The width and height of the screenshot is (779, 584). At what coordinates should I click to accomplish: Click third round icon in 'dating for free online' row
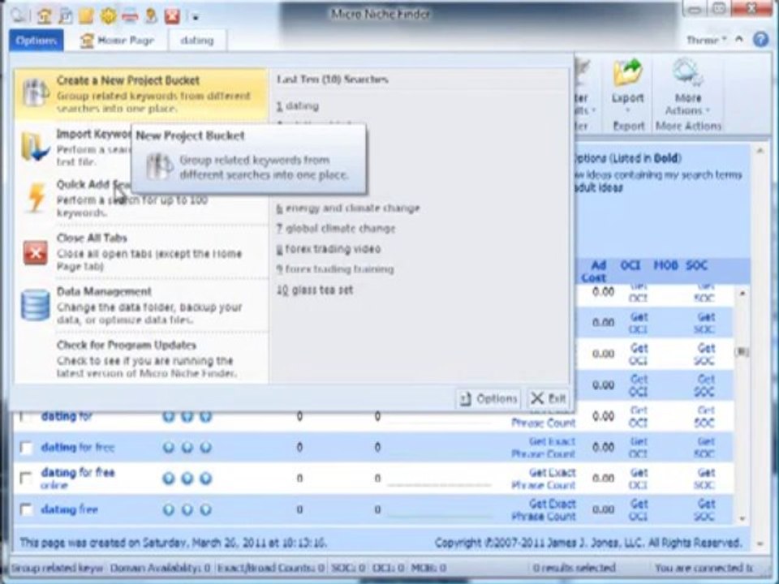pos(205,479)
